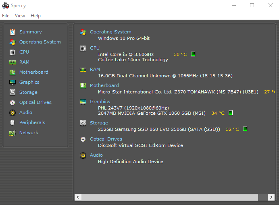Select Peripherals in sidebar

point(32,123)
